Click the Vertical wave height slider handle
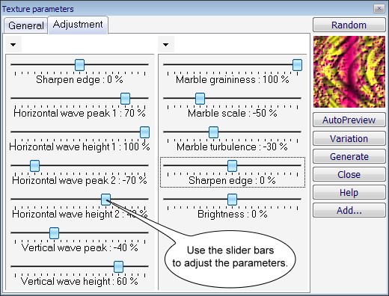The width and height of the screenshot is (389, 296). click(x=118, y=267)
